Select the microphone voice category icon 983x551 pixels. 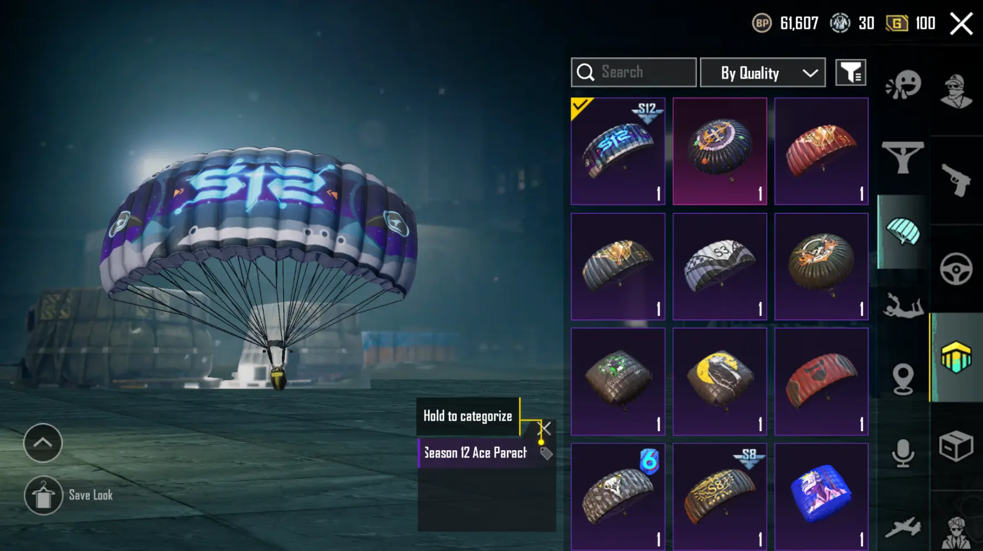(x=903, y=453)
